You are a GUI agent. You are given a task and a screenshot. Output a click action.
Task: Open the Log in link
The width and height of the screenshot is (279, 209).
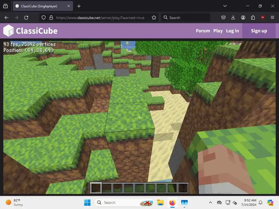click(x=232, y=31)
